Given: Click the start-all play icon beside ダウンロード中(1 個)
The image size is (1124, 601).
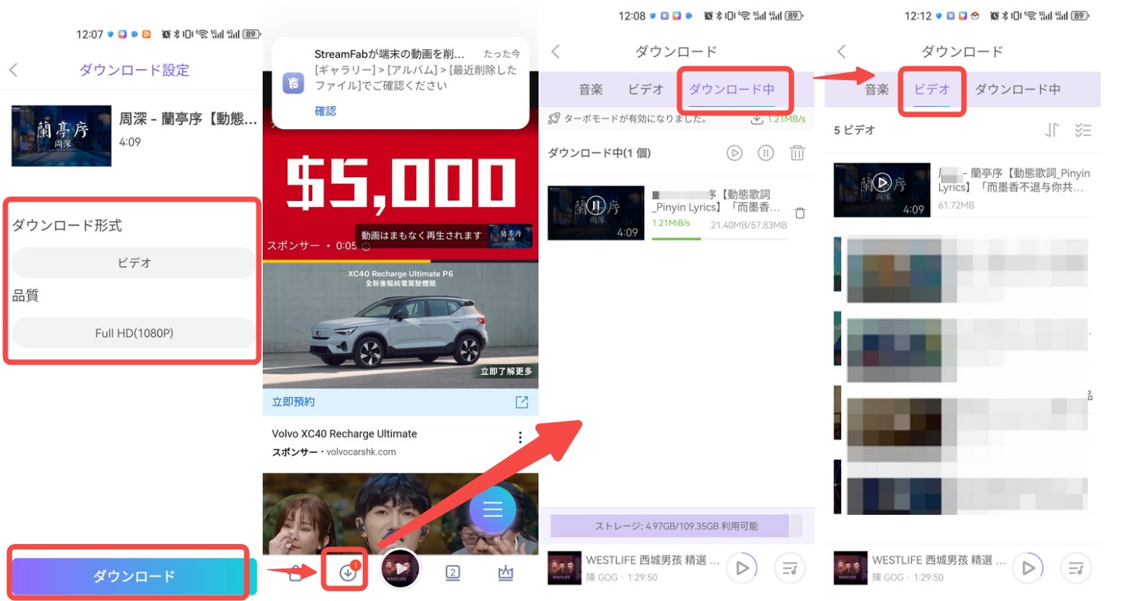Looking at the screenshot, I should [734, 153].
